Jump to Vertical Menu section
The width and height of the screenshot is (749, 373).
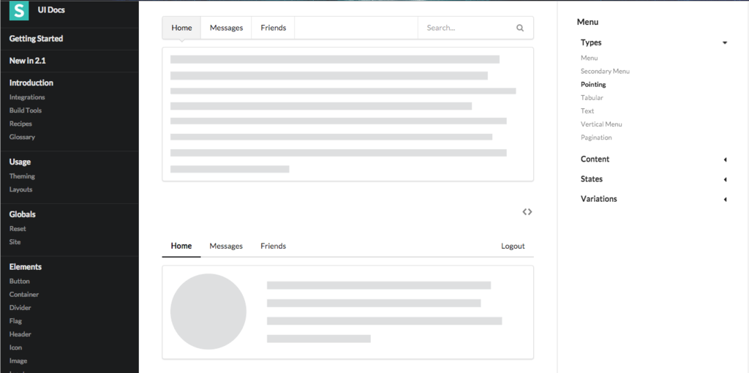pos(601,124)
